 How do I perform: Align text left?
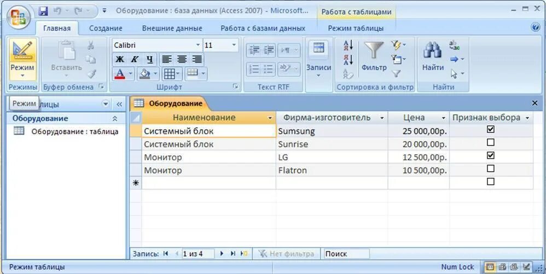tap(167, 59)
